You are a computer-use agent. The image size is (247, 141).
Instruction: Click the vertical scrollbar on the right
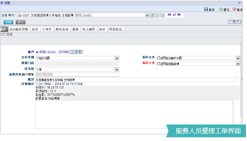242,79
